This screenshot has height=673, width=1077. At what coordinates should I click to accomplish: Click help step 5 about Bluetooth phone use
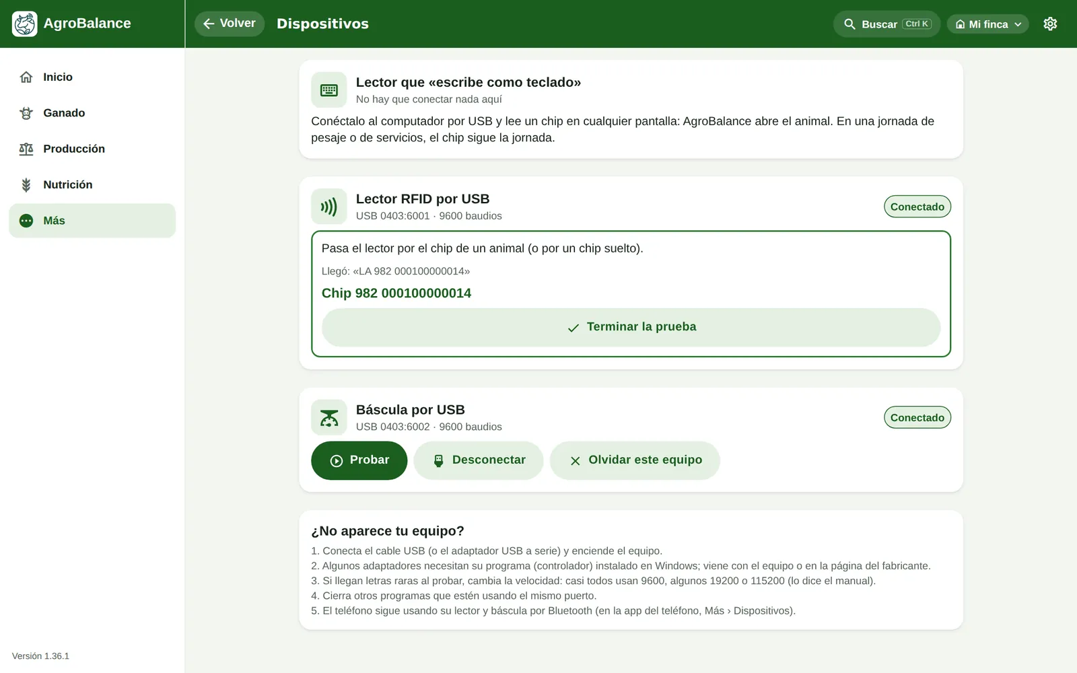click(x=553, y=611)
